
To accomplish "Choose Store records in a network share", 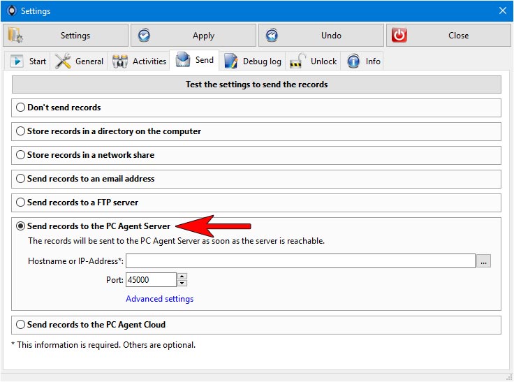I will coord(21,155).
